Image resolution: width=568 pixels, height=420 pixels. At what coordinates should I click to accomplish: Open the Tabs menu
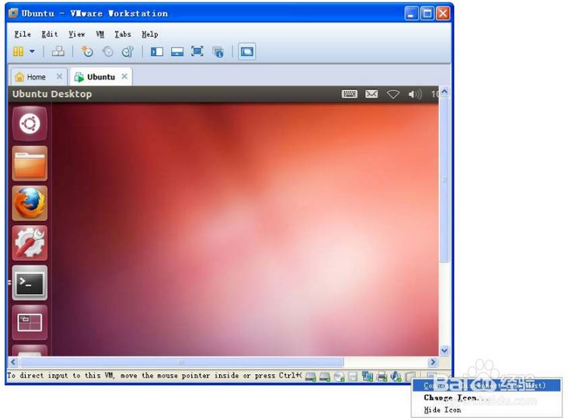[x=123, y=34]
